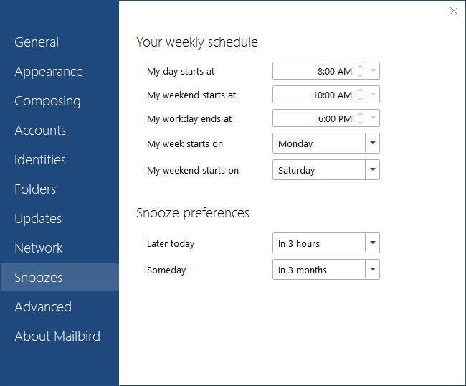This screenshot has height=386, width=466.
Task: Click the My weekend starts on label
Action: click(193, 171)
